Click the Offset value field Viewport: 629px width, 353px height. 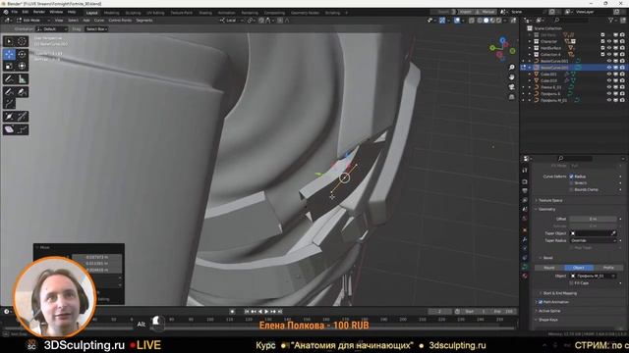(x=593, y=219)
